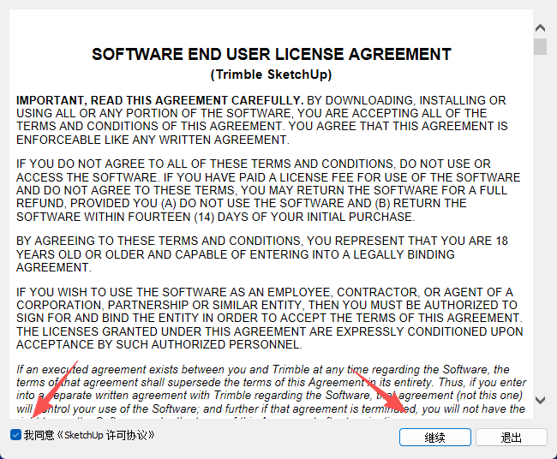Uncheck the 我同意 agreement checkbox
This screenshot has height=459, width=557.
(16, 435)
